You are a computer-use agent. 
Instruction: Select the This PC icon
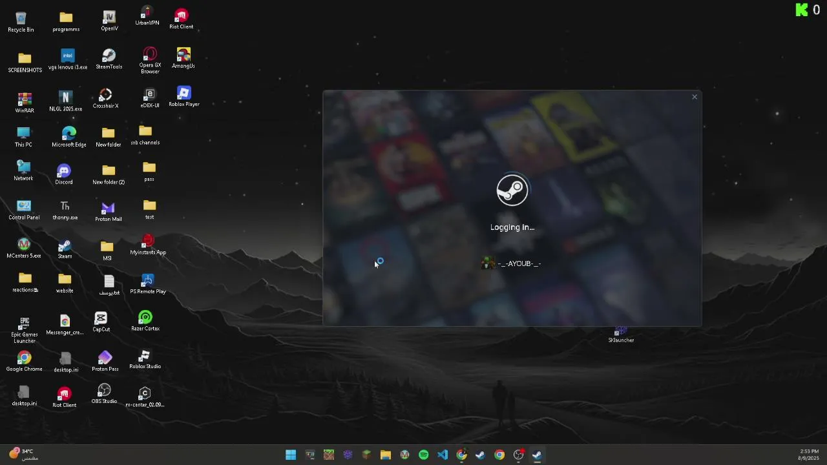click(x=23, y=137)
